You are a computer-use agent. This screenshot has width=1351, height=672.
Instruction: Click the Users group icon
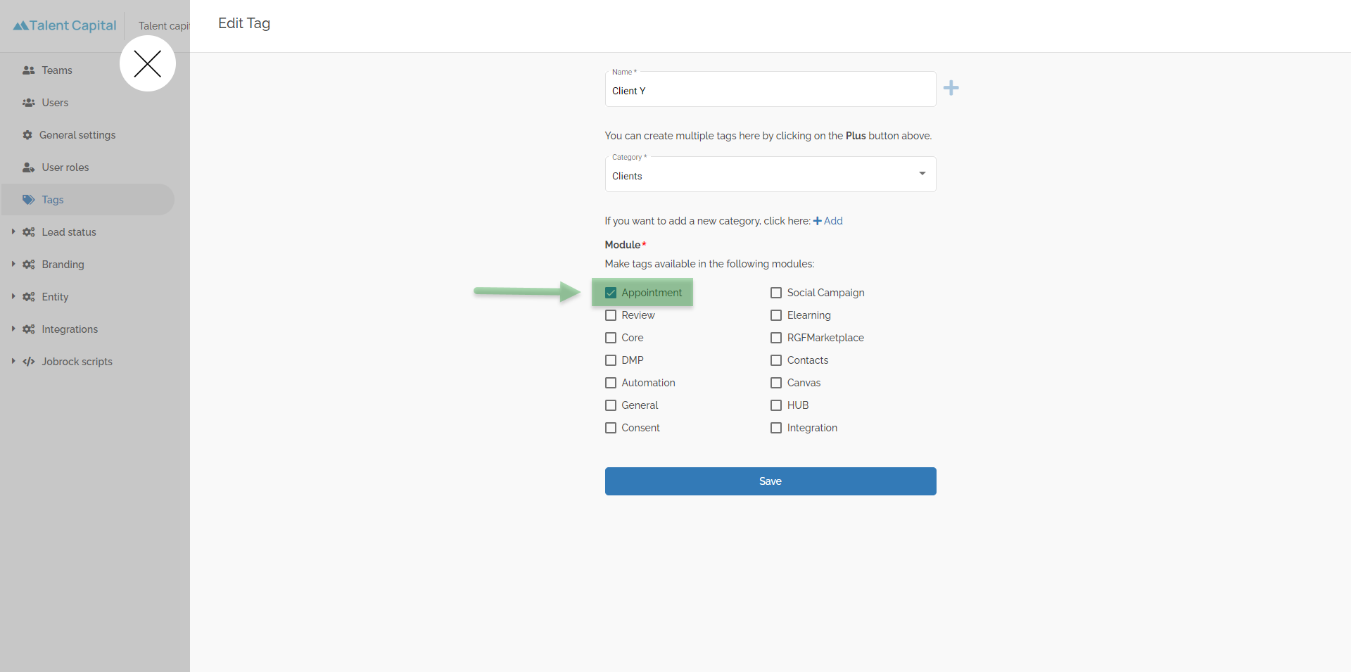pos(29,103)
